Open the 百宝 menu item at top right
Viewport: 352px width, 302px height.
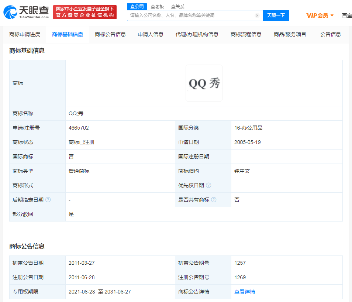(347, 16)
